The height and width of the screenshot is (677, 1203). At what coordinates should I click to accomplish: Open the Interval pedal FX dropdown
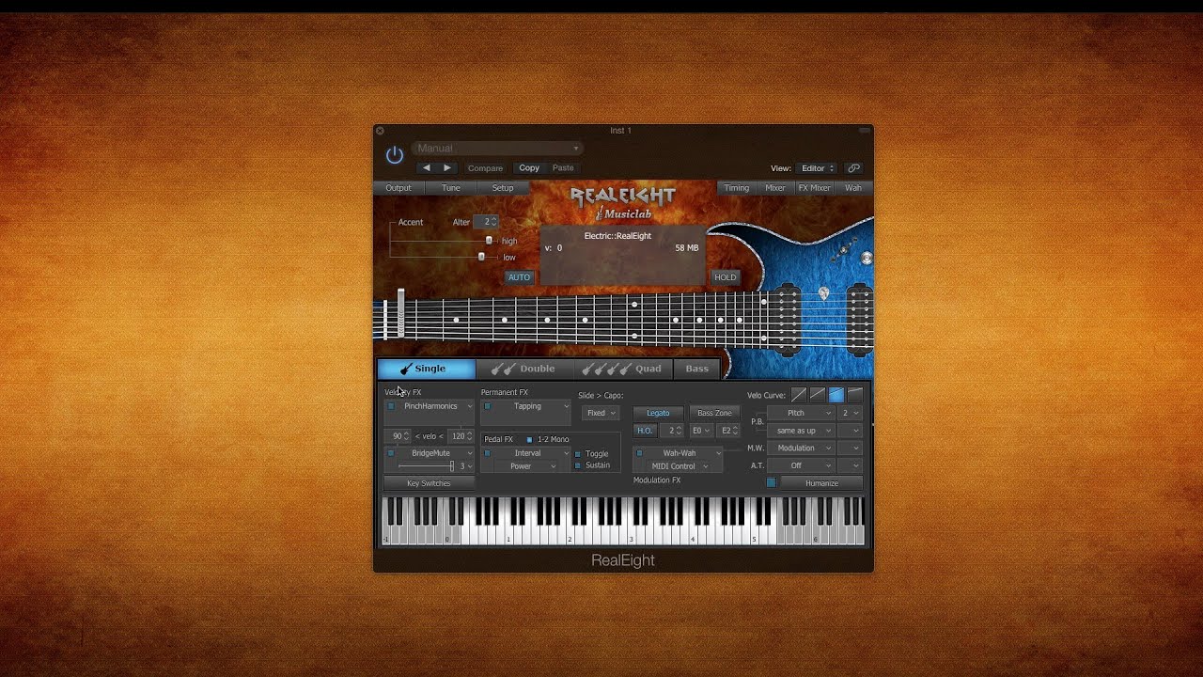point(532,453)
